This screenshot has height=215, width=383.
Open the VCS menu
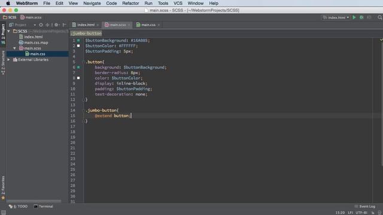[178, 3]
